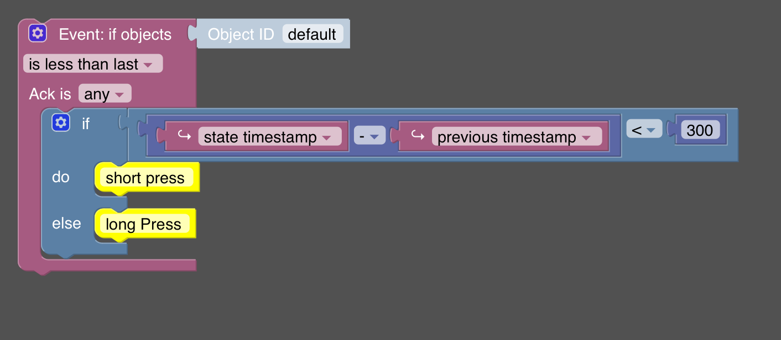Click the 'Object ID' label

[x=241, y=34]
